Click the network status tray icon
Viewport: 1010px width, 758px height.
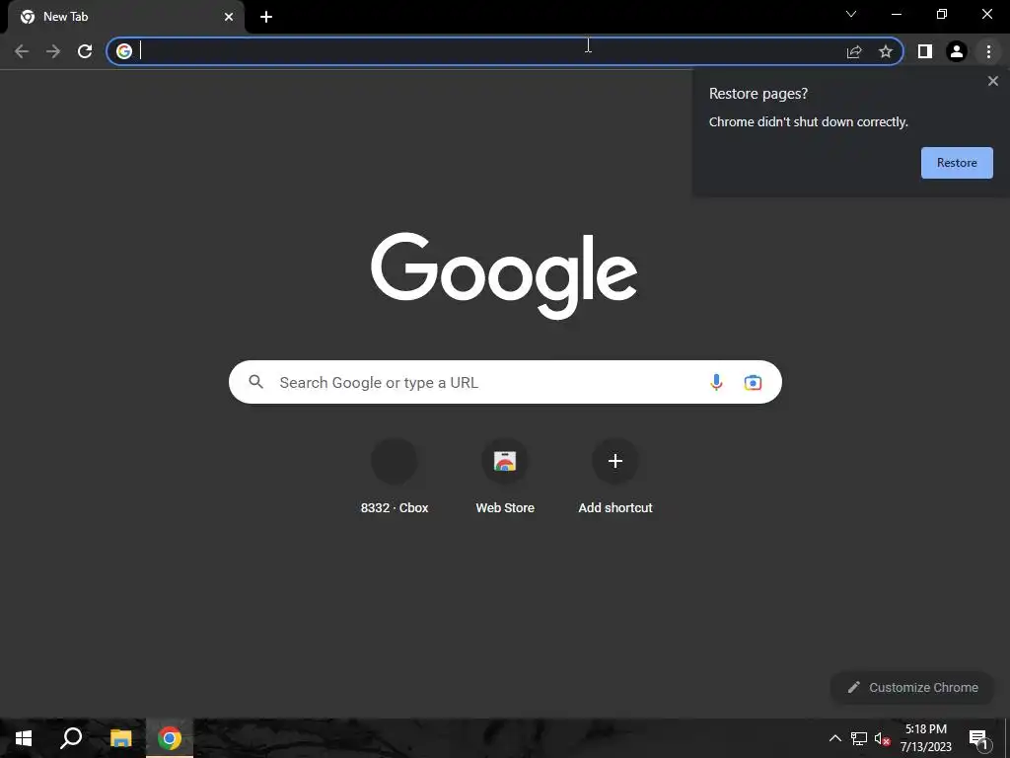(x=859, y=738)
